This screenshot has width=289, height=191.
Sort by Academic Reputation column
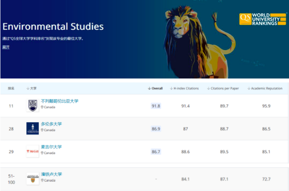pyautogui.click(x=265, y=88)
